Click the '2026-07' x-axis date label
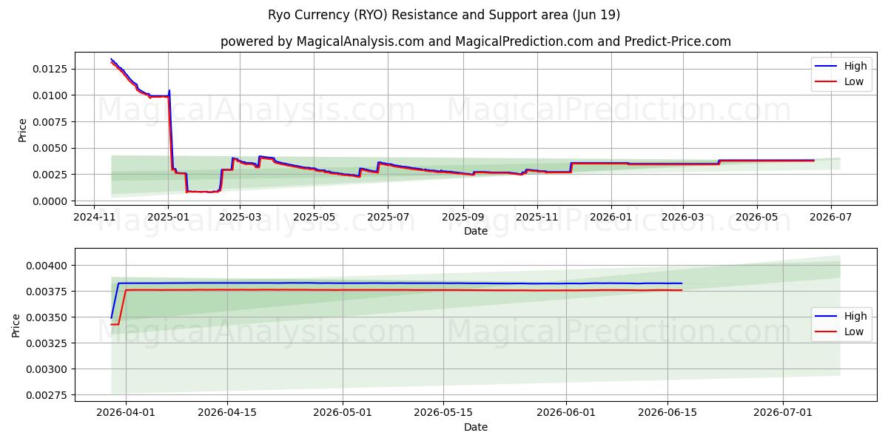This screenshot has width=888, height=444. point(831,218)
